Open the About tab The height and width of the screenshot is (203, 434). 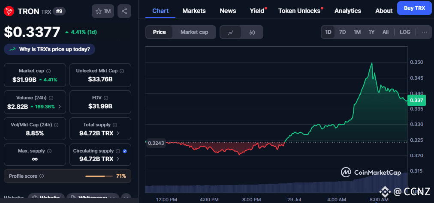[384, 11]
